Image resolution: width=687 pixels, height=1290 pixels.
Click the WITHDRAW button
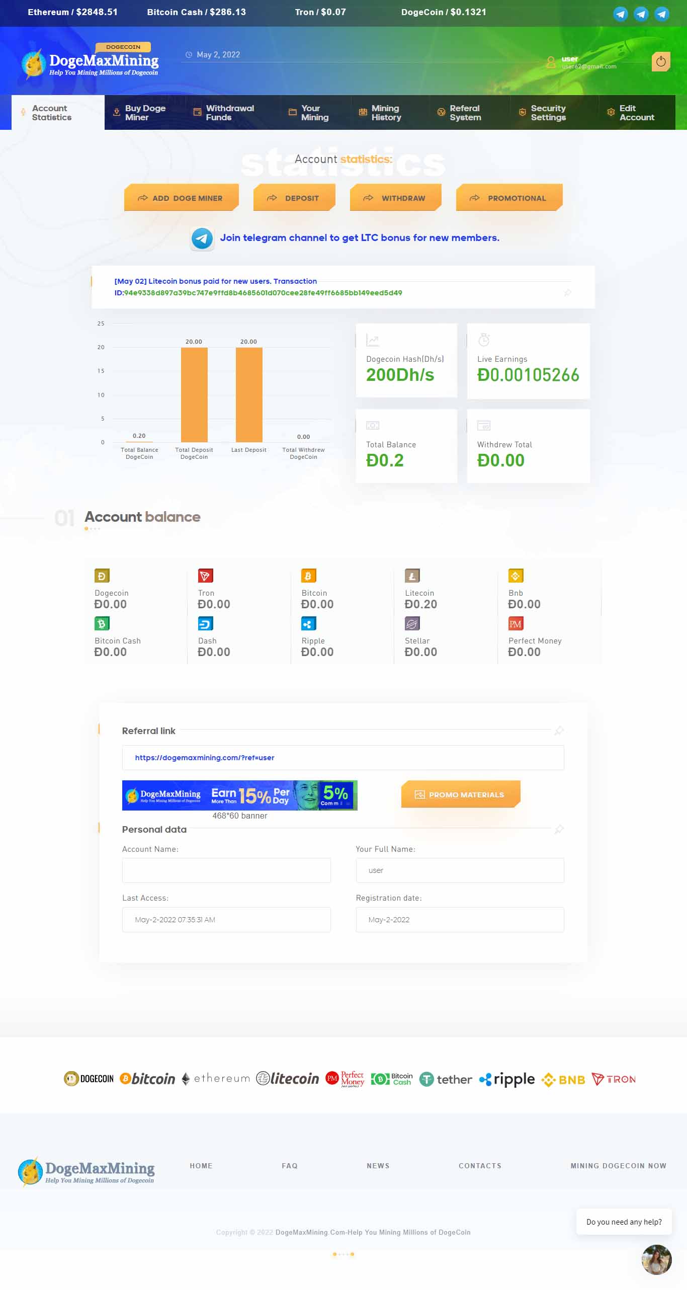[395, 198]
